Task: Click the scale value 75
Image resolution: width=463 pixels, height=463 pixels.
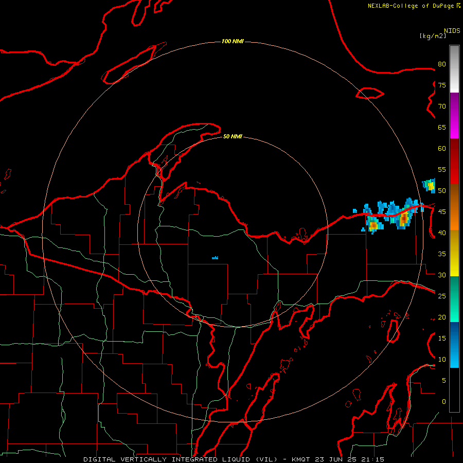Action: coord(442,85)
